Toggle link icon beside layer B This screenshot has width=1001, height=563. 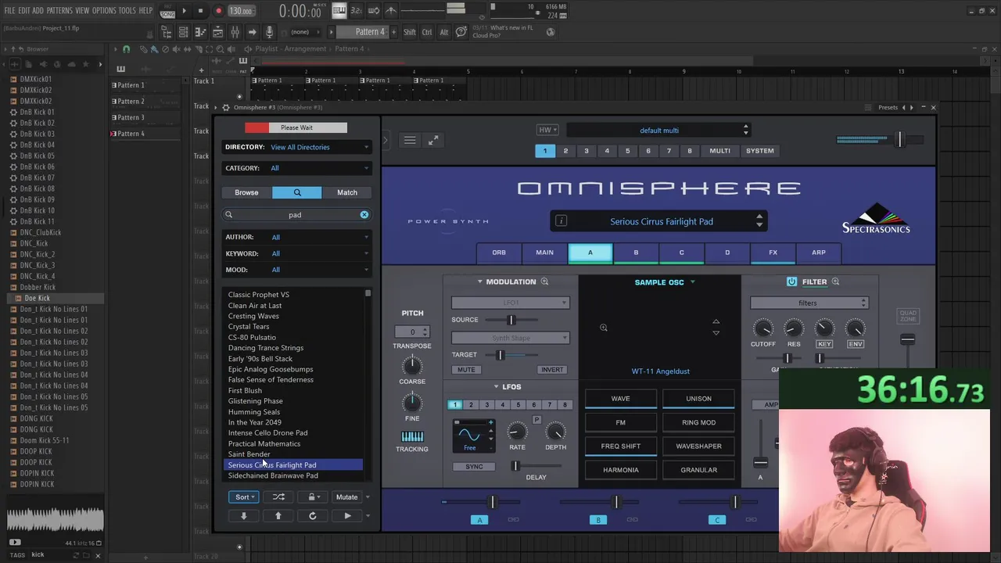(632, 519)
